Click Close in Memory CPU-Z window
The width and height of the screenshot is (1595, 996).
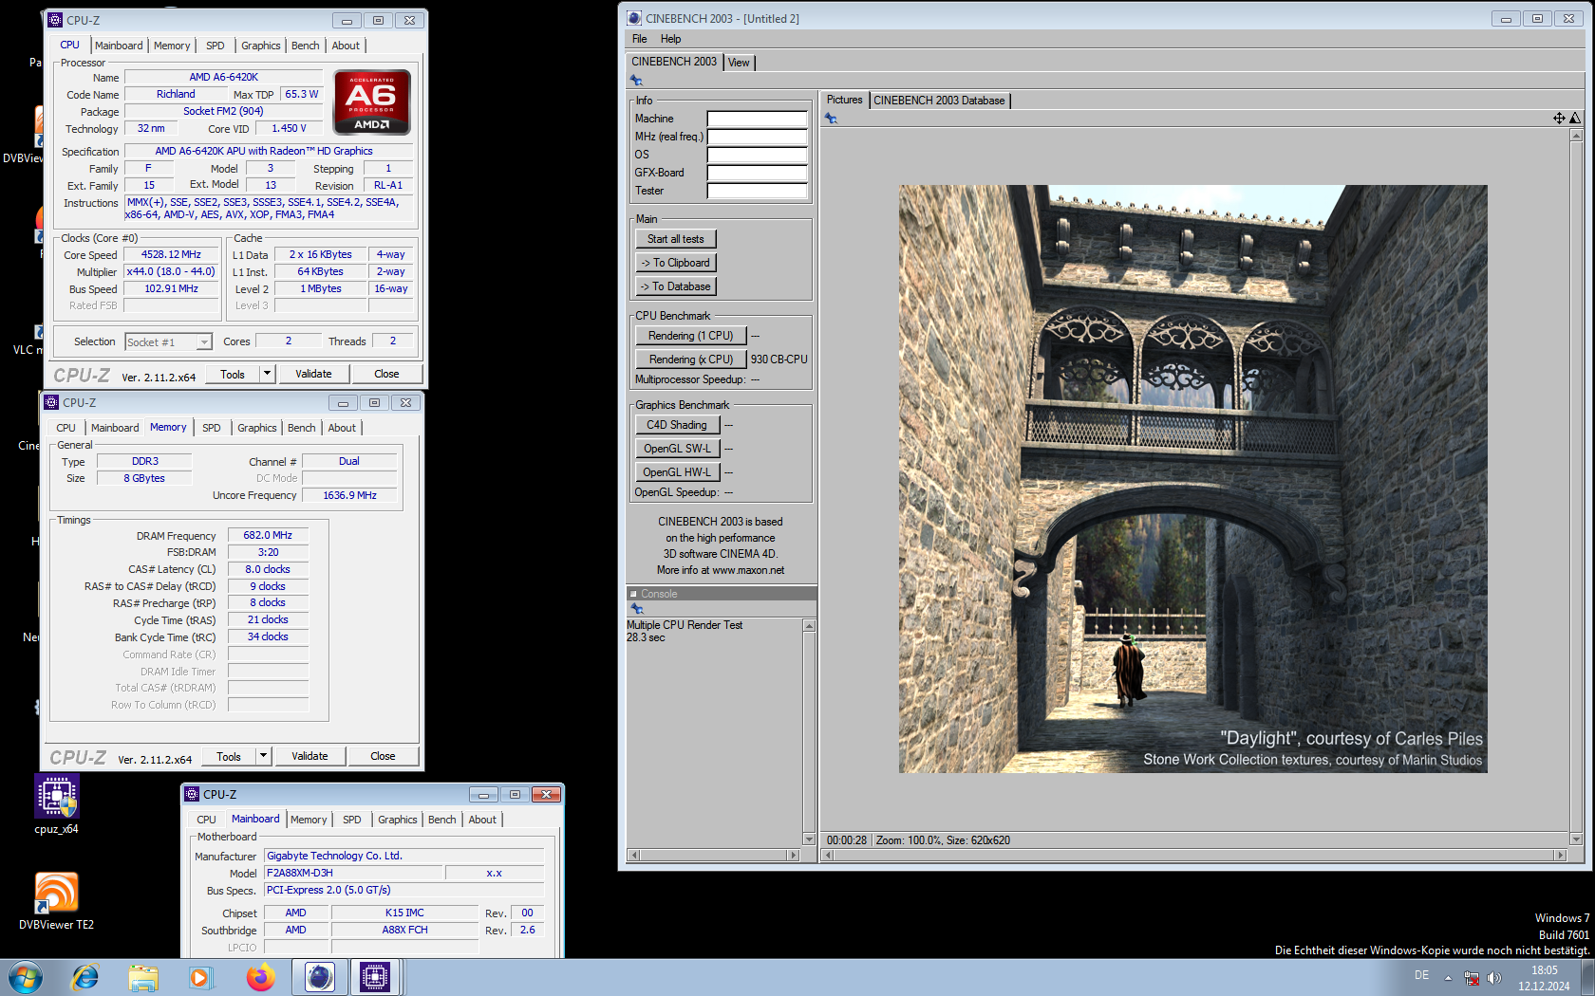383,756
